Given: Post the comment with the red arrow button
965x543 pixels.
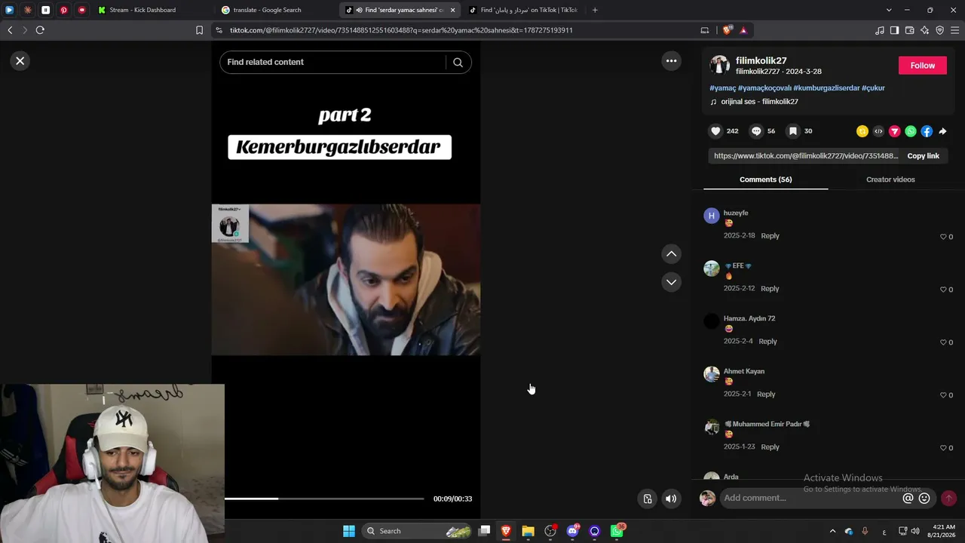Looking at the screenshot, I should (x=948, y=499).
